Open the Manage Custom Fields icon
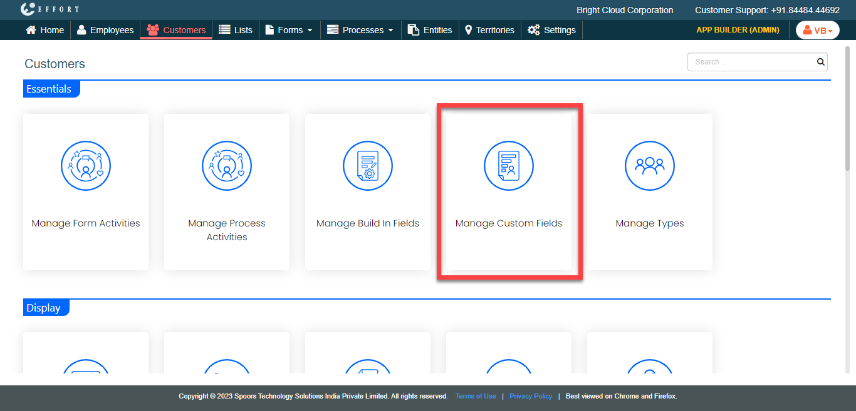Image resolution: width=856 pixels, height=411 pixels. 509,166
